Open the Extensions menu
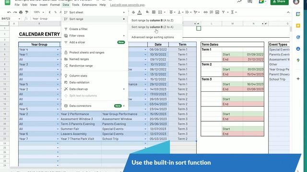Screen dimensions: 307x172 click(89, 5)
